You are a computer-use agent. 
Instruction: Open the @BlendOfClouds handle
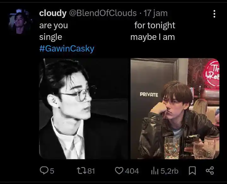[103, 13]
